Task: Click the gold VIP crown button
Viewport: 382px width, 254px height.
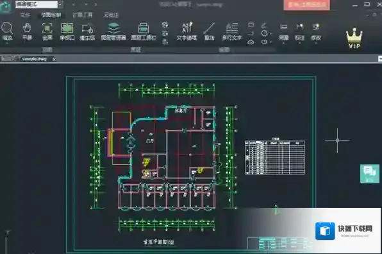Action: [354, 38]
